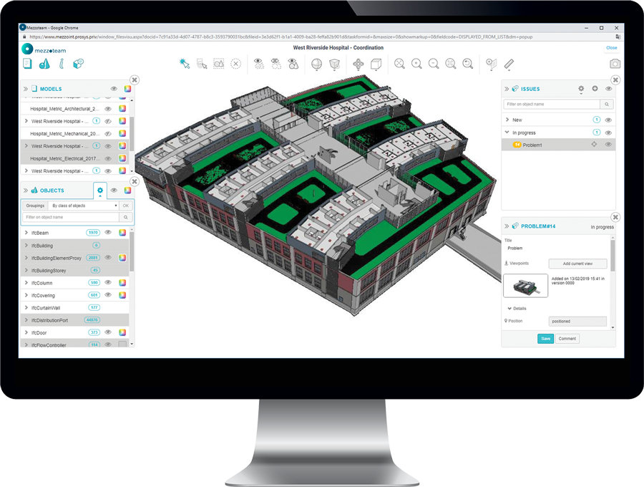The height and width of the screenshot is (487, 644).
Task: Click the select objects group icon
Action: [218, 64]
